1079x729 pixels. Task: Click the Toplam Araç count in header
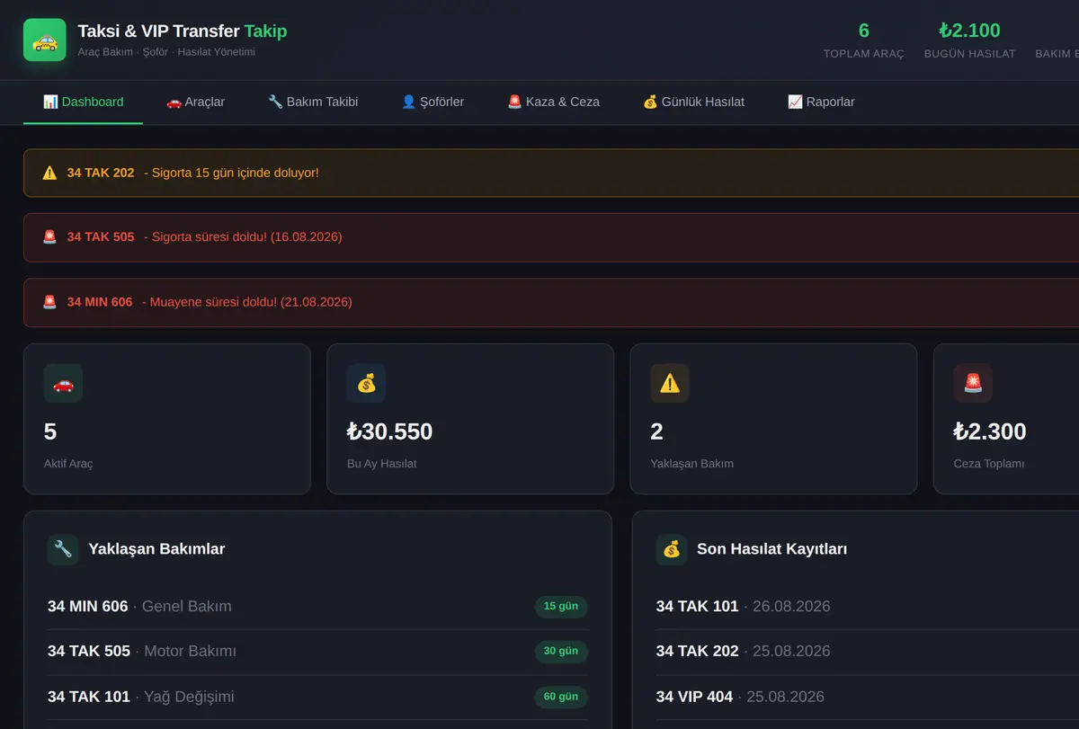(864, 31)
